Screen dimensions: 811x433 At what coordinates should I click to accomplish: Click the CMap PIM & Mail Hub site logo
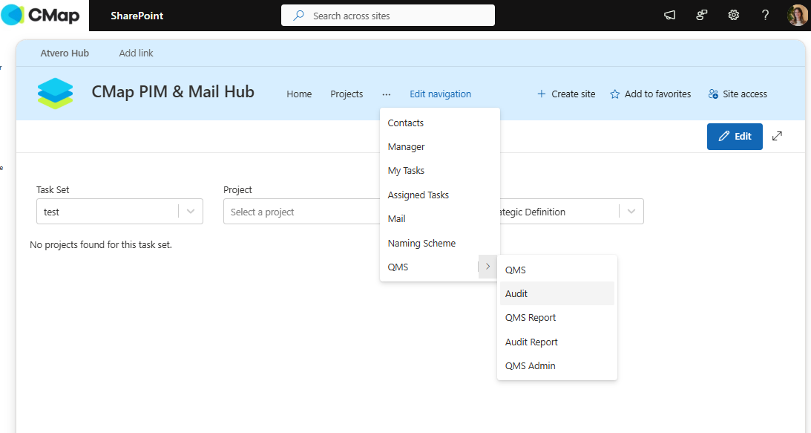(x=56, y=94)
